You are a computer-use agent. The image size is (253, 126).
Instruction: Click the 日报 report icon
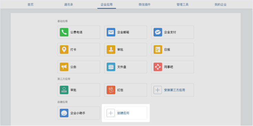click(x=158, y=49)
